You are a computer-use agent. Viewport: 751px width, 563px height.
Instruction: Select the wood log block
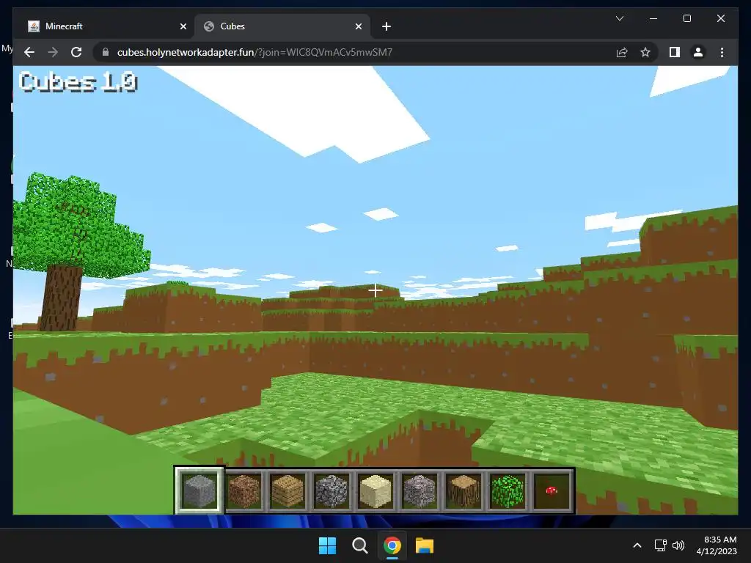pyautogui.click(x=464, y=490)
